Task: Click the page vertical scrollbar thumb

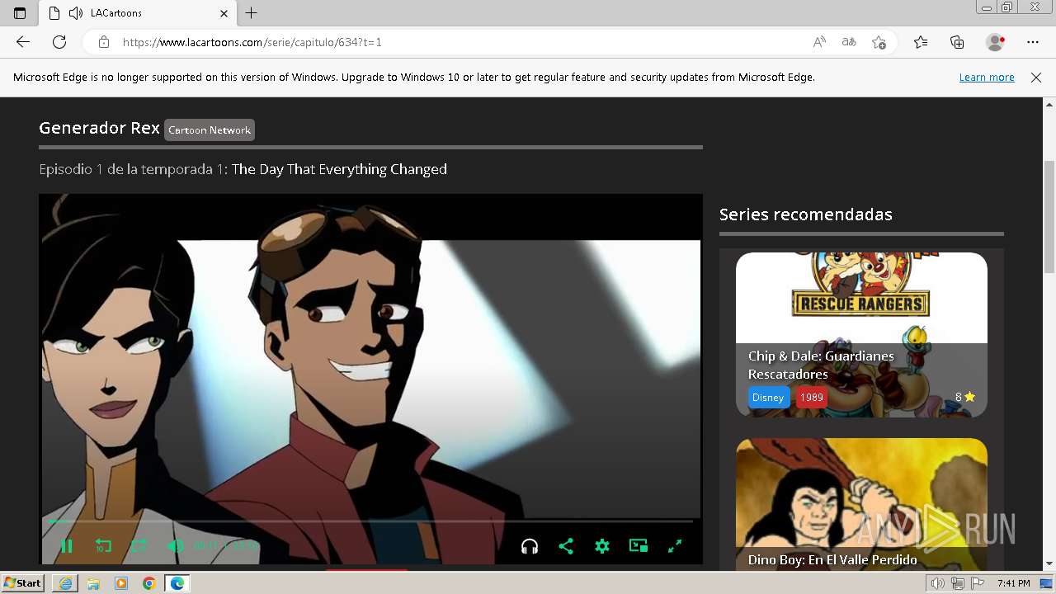Action: tap(1049, 216)
